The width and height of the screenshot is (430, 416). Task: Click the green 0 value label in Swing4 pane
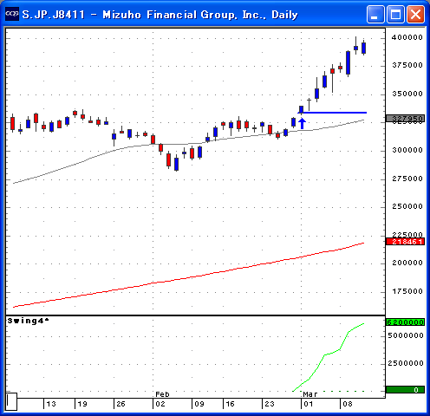tap(405, 390)
